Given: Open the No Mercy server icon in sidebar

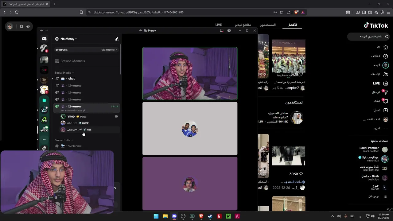Looking at the screenshot, I should (x=44, y=129).
